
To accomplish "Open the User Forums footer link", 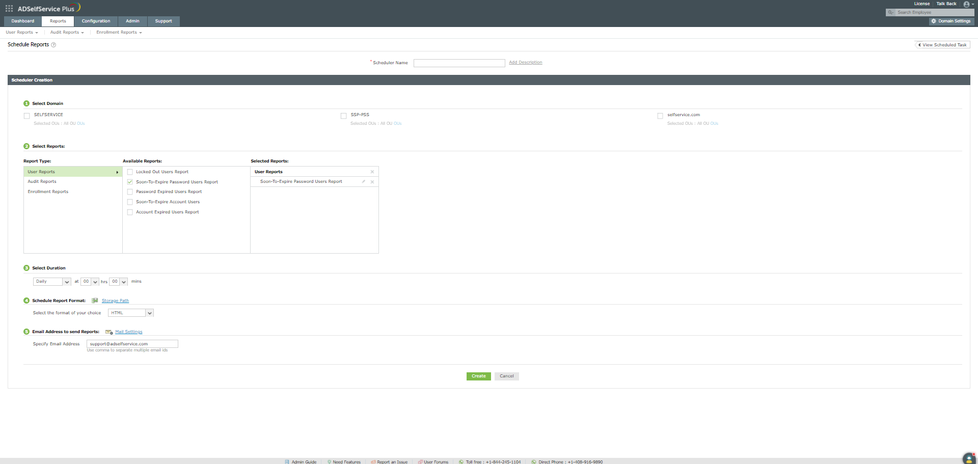I will tap(436, 462).
